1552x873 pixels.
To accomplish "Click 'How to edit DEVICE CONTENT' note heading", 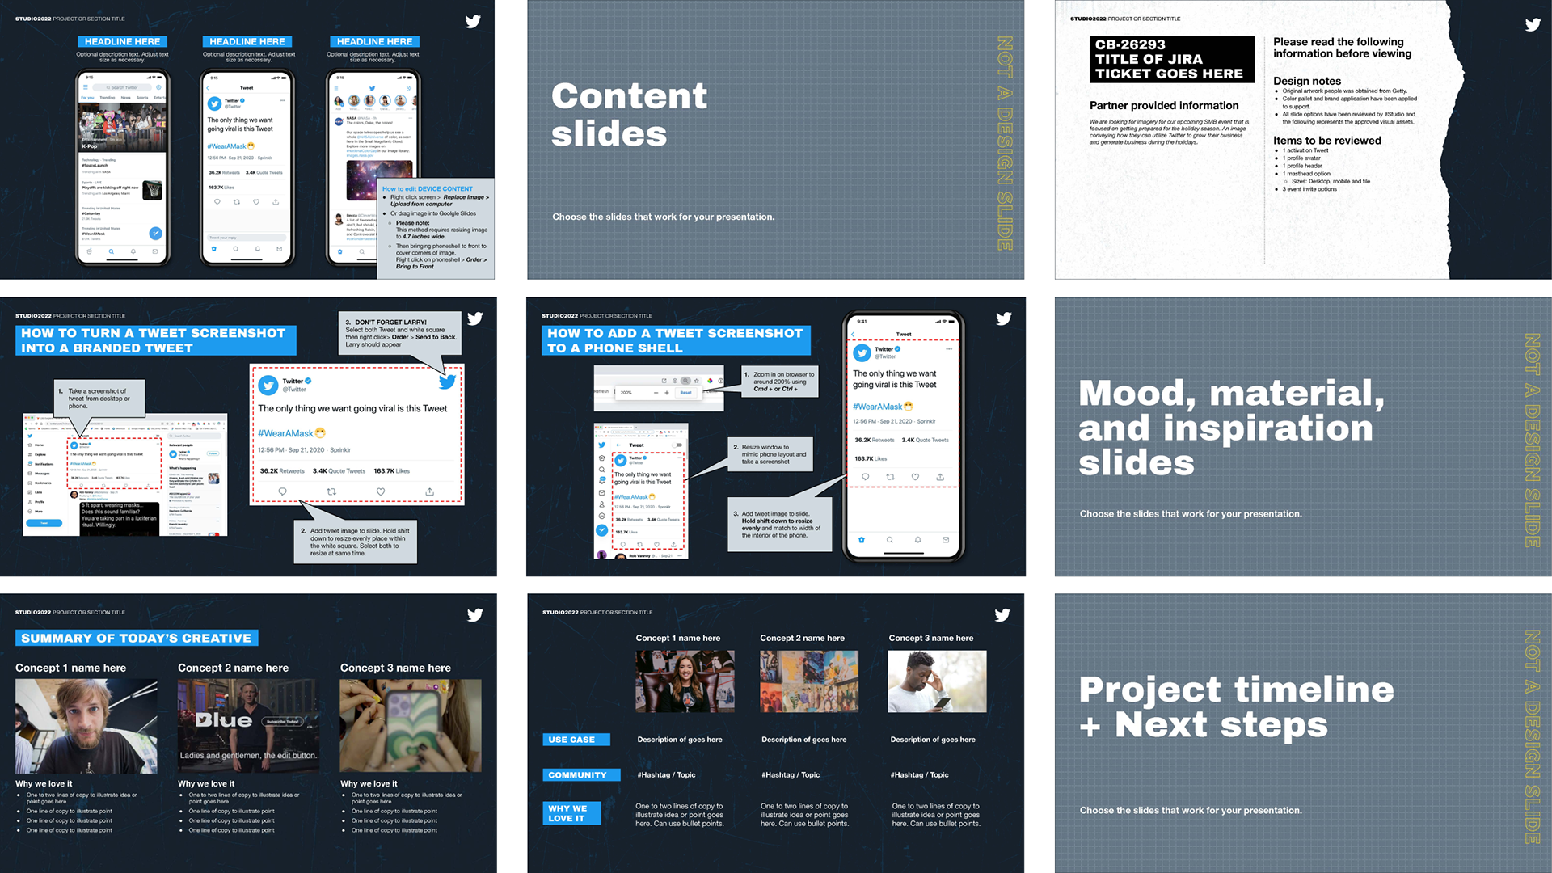I will click(x=427, y=189).
